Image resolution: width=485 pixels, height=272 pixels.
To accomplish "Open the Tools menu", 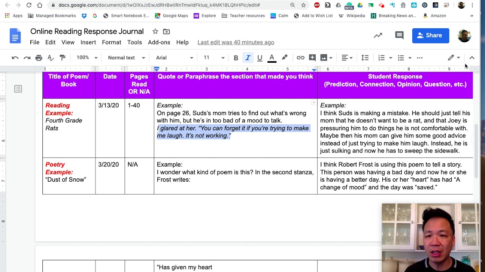I will [135, 42].
